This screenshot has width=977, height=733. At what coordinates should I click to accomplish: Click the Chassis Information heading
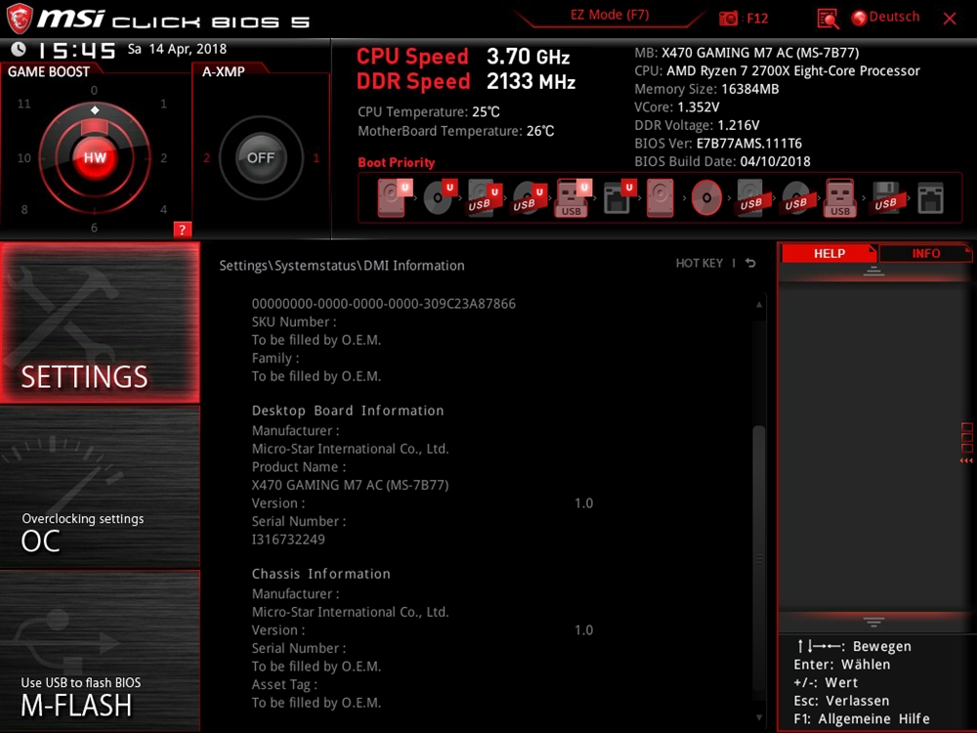[x=320, y=574]
